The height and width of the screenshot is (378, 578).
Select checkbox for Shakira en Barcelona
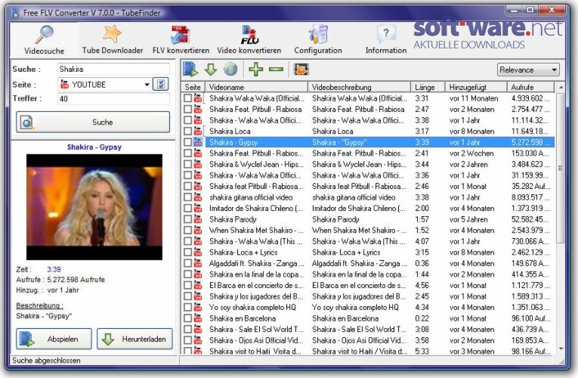[187, 318]
